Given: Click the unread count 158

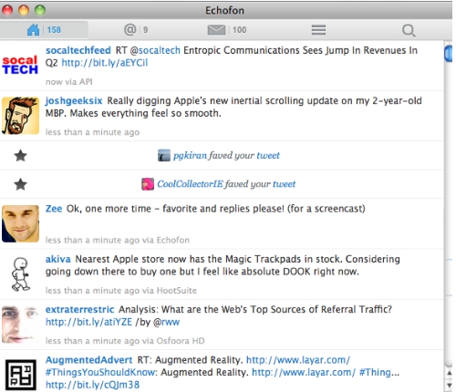Looking at the screenshot, I should pyautogui.click(x=54, y=30).
